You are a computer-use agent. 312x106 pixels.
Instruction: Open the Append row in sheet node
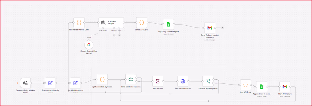pyautogui.click(x=262, y=87)
